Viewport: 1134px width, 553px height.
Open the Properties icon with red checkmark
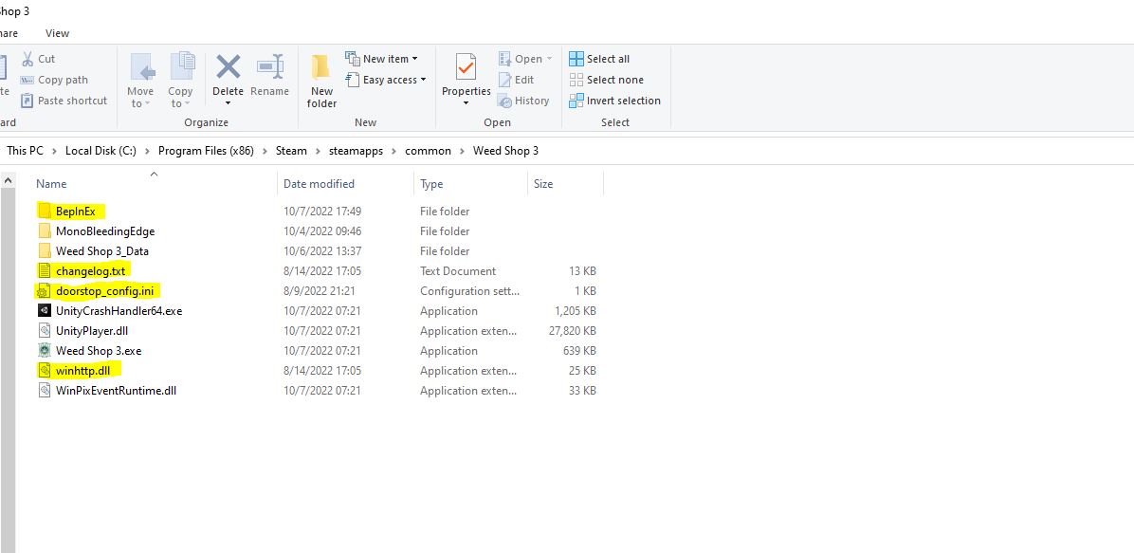[x=466, y=67]
